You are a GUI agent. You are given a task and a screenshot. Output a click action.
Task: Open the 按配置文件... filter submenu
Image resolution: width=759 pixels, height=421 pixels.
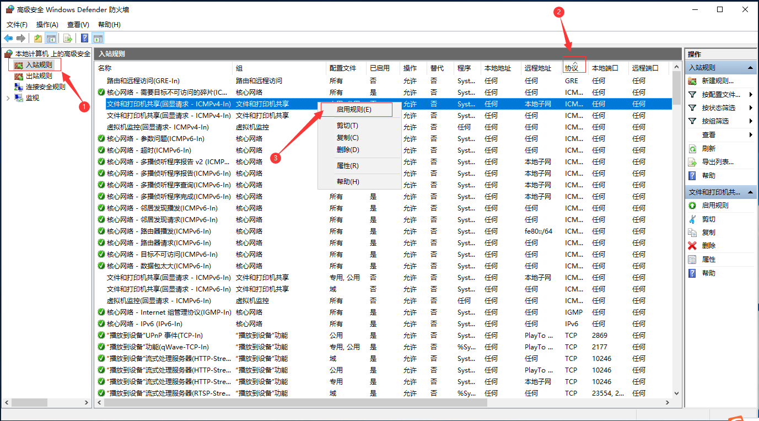(x=721, y=94)
